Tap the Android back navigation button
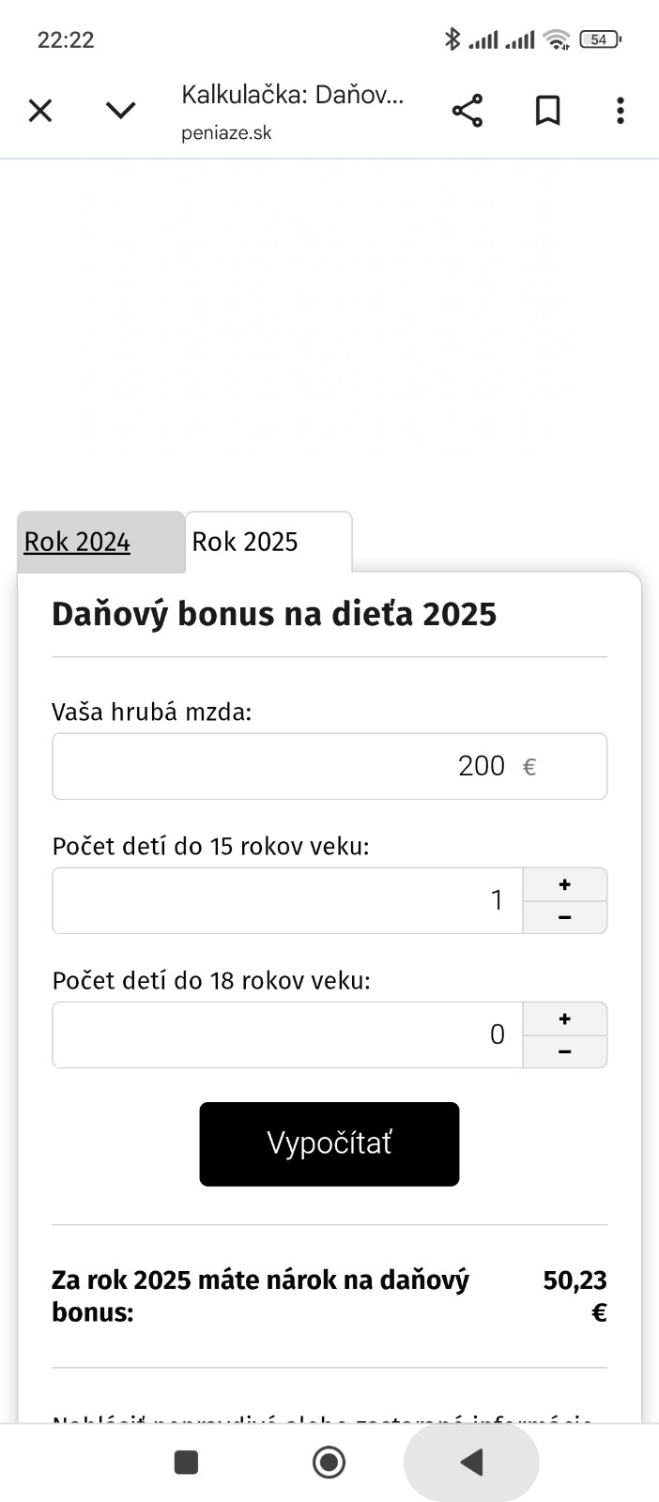Image resolution: width=659 pixels, height=1502 pixels. pos(471,1462)
